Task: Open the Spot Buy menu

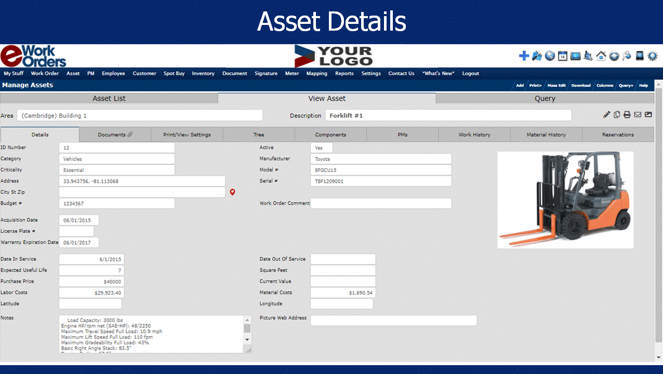Action: click(x=174, y=73)
